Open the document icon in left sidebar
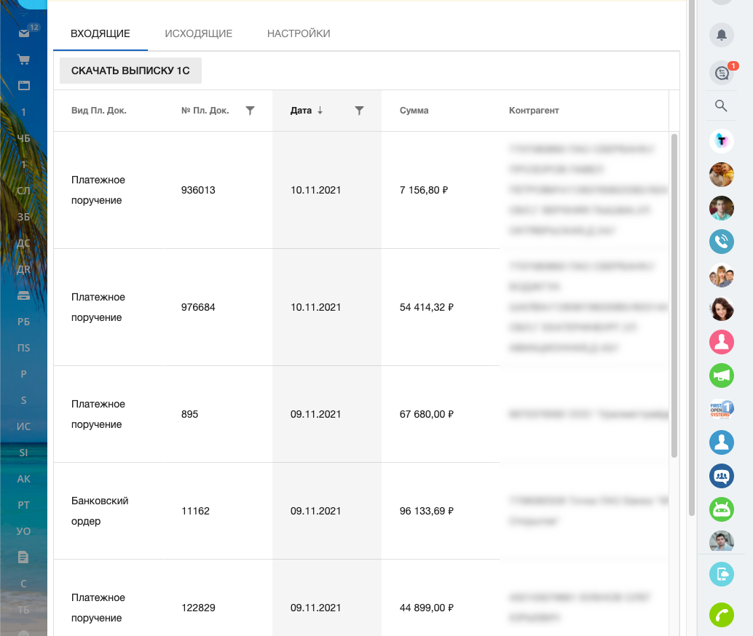 click(x=24, y=557)
